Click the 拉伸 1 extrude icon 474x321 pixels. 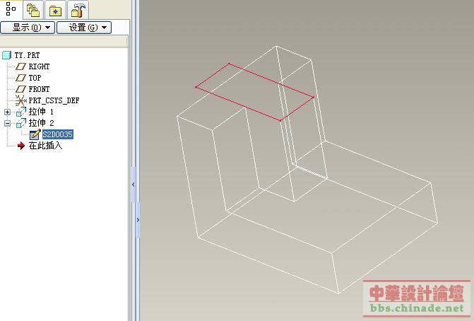point(21,112)
